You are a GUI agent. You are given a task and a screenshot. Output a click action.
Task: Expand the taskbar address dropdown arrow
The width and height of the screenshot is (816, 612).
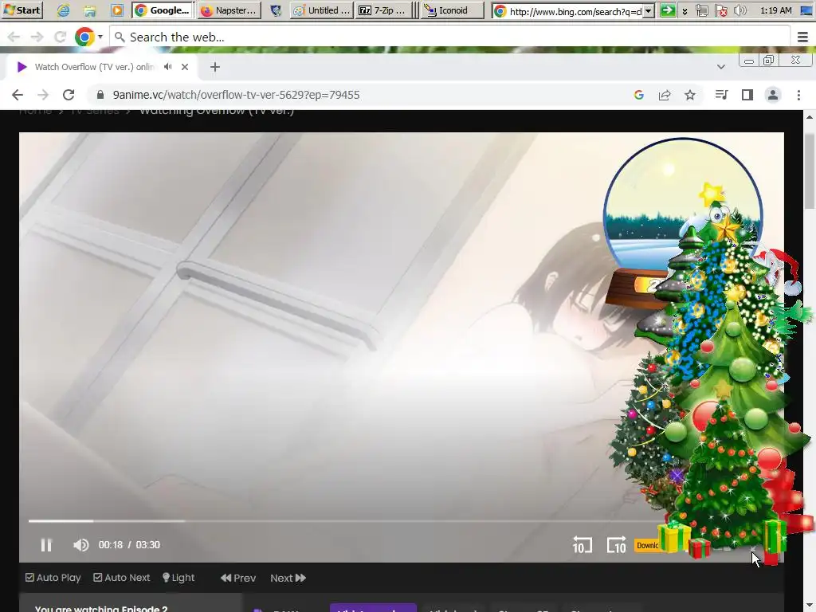(x=649, y=11)
